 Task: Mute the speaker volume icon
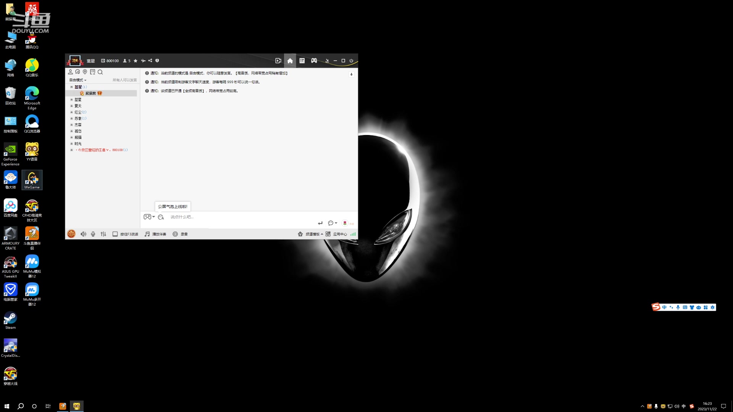[83, 234]
